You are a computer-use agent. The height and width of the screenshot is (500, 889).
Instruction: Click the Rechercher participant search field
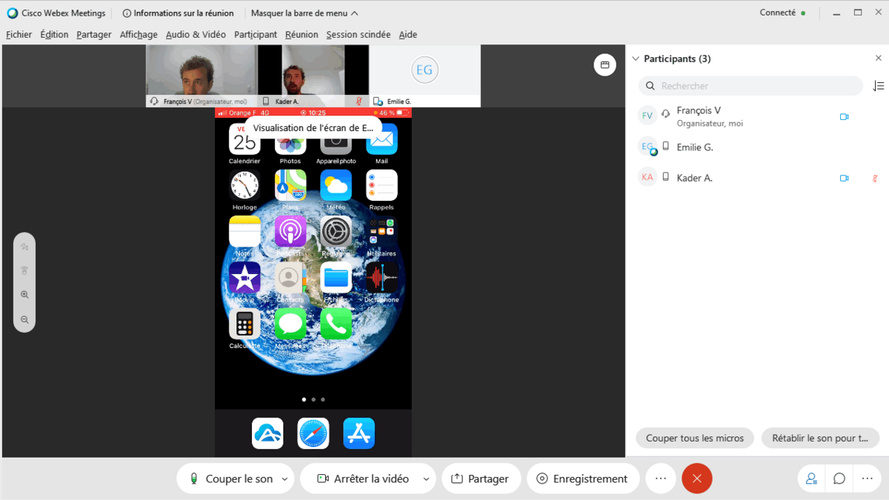click(750, 86)
